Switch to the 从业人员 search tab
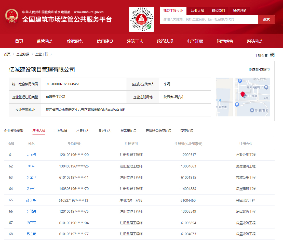 [197, 10]
